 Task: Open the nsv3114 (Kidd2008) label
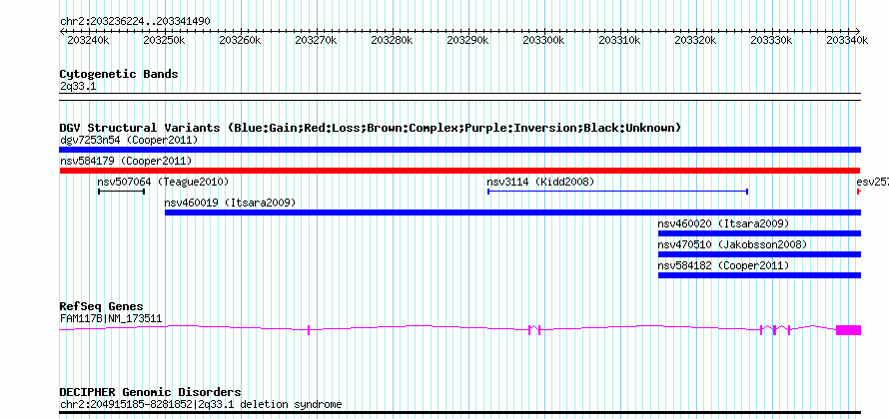540,182
